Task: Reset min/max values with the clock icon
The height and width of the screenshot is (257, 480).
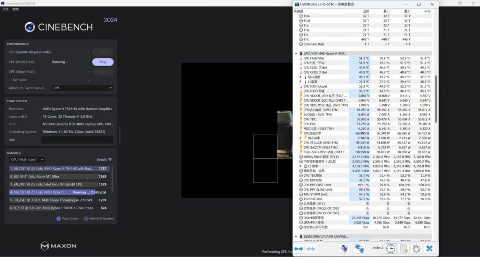Action: pyautogui.click(x=390, y=249)
